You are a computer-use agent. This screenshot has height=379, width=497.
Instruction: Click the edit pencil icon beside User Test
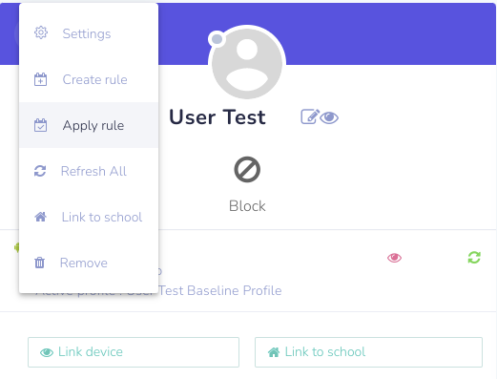[310, 116]
